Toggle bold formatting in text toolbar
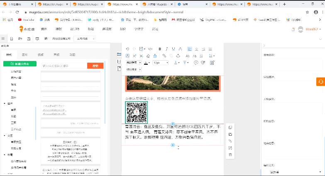The width and height of the screenshot is (325, 176). [x=160, y=49]
